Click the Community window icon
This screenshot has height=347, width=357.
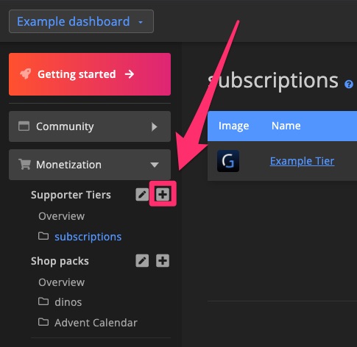tap(24, 126)
